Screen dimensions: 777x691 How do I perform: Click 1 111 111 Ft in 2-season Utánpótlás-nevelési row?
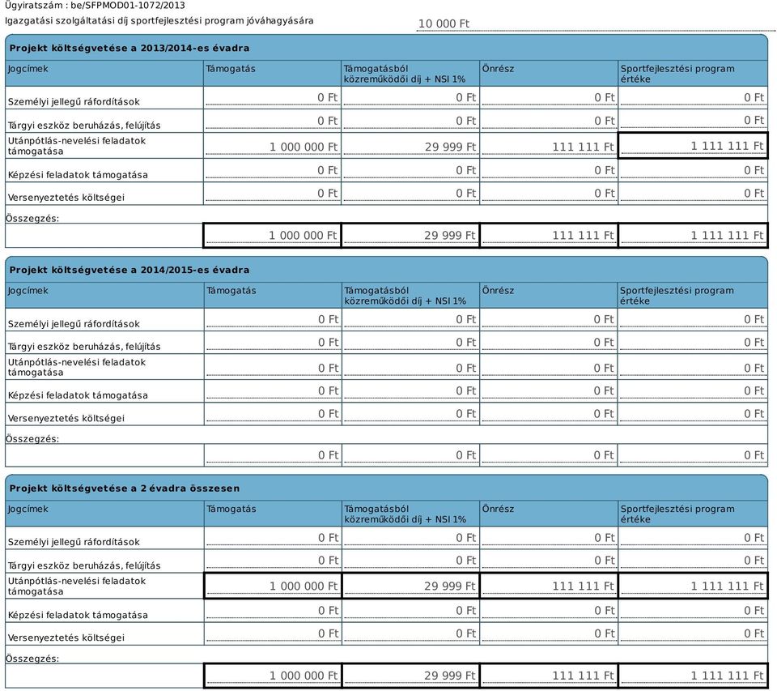tap(693, 586)
